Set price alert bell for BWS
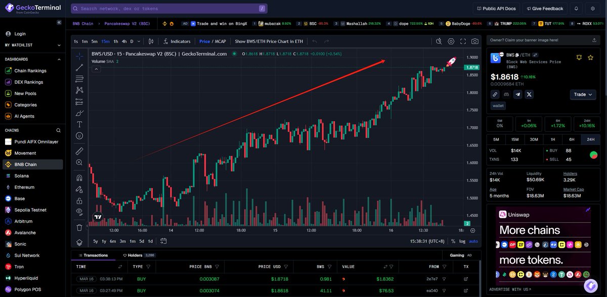Viewport: 607px width, 297px height. [x=579, y=58]
